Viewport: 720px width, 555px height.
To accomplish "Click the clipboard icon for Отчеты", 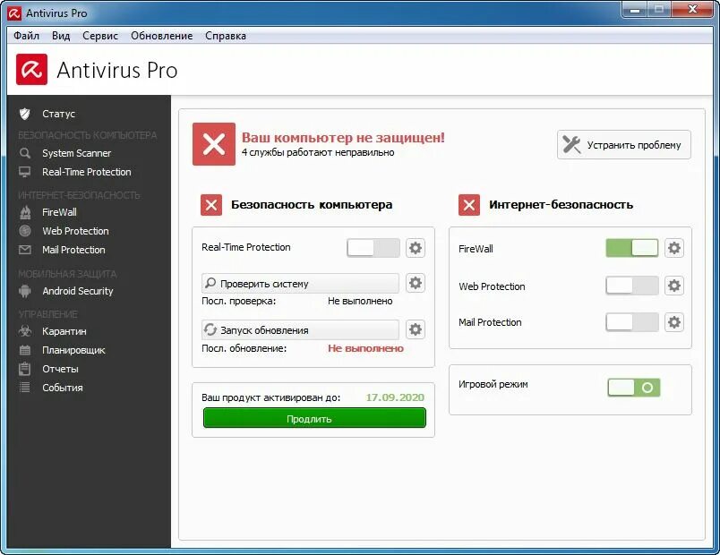I will pyautogui.click(x=25, y=369).
